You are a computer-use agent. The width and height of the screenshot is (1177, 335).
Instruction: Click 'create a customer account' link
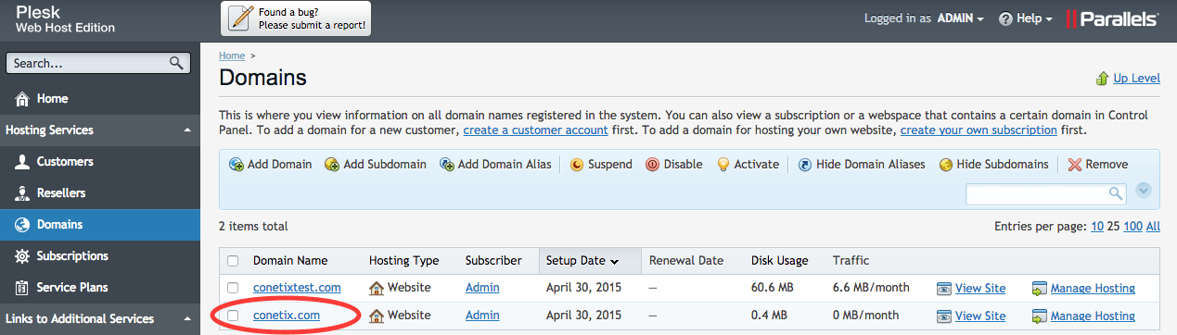pyautogui.click(x=535, y=130)
